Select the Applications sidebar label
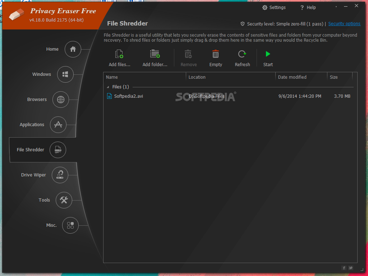 coord(32,125)
